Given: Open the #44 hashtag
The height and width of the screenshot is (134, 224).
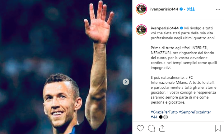Looking at the screenshot, I should pyautogui.click(x=154, y=117).
